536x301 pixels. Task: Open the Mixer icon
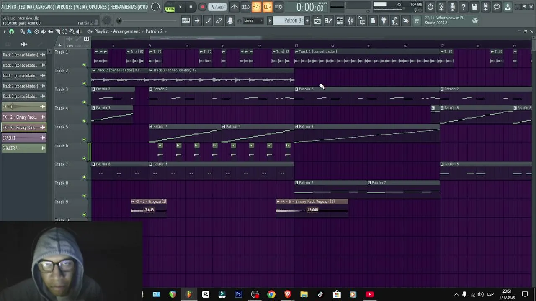pos(351,20)
